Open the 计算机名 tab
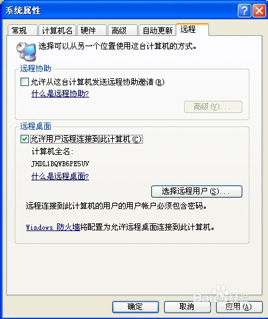 tap(57, 30)
